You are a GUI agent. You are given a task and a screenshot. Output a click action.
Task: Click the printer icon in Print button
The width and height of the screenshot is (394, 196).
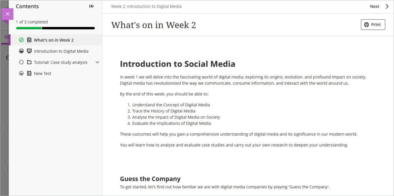[367, 25]
